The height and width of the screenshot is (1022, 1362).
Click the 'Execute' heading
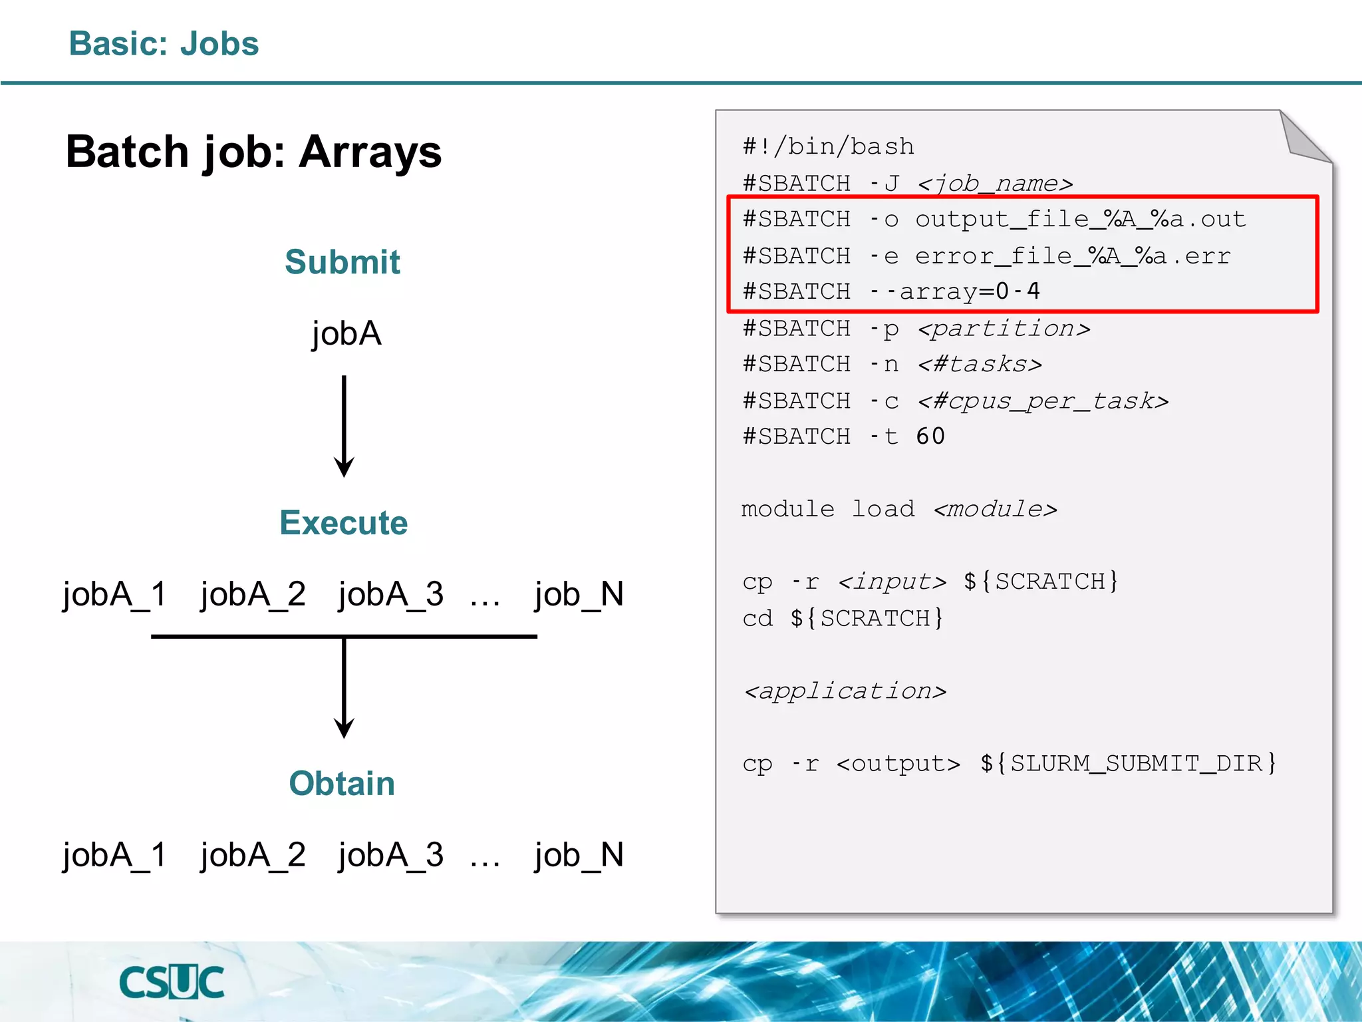[x=343, y=522]
